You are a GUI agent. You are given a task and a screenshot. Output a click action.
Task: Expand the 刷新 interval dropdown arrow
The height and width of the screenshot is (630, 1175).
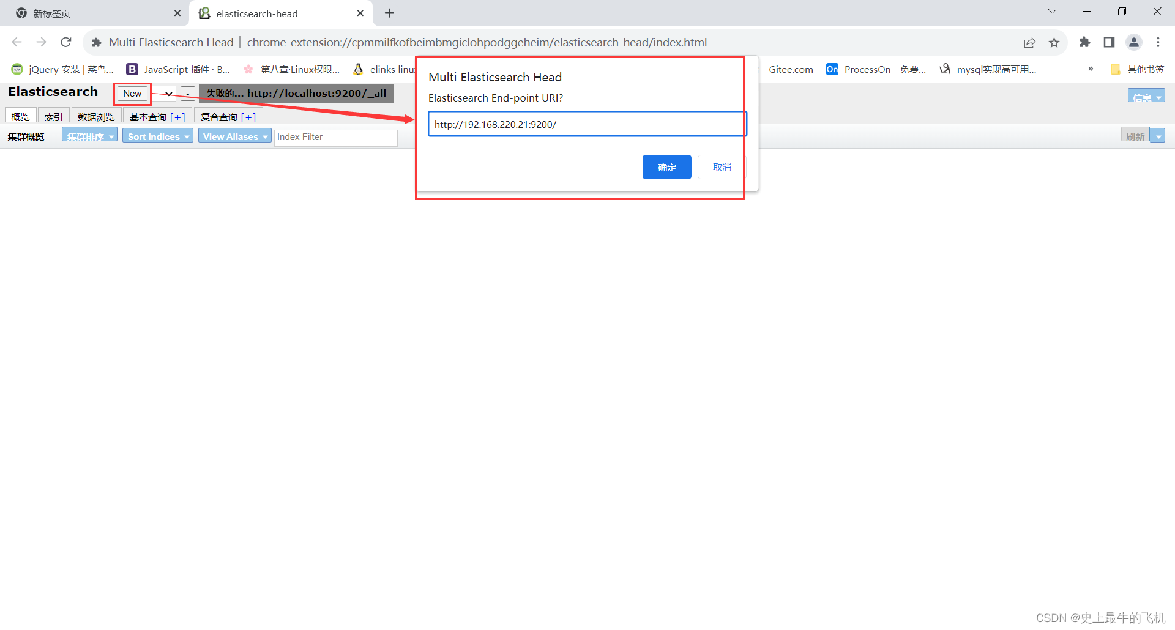(x=1158, y=136)
